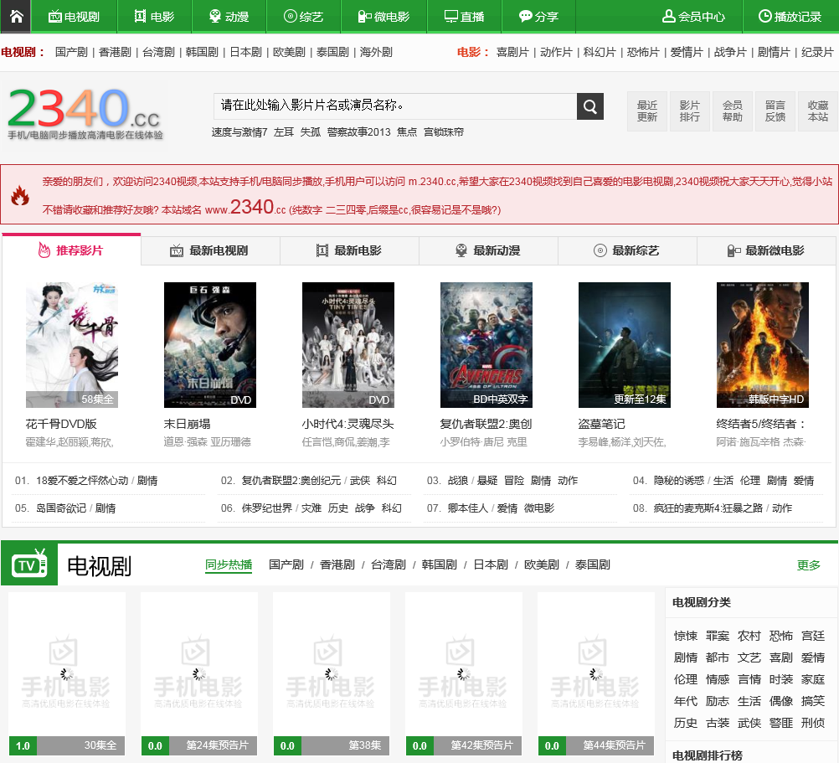839x763 pixels.
Task: Open 会员中心 member center
Action: (x=693, y=17)
